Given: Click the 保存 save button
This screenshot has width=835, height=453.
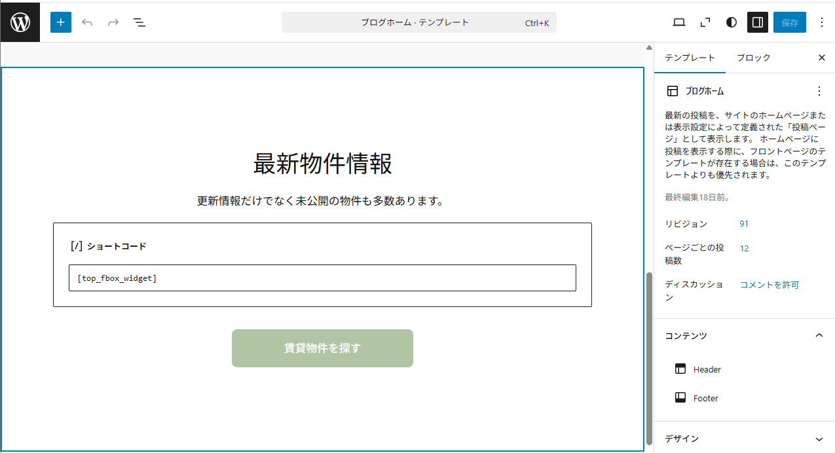Looking at the screenshot, I should tap(790, 22).
